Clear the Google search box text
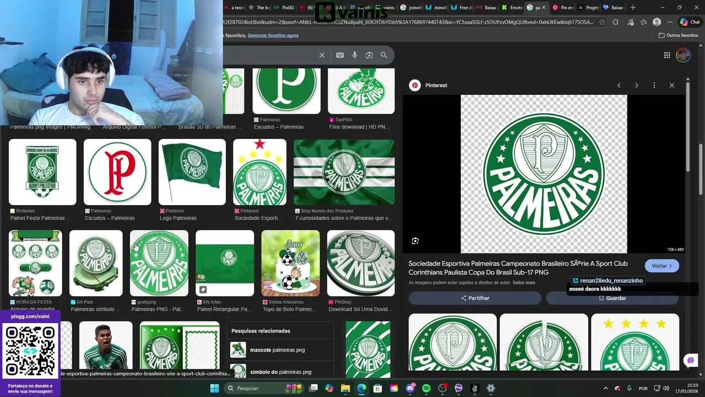The width and height of the screenshot is (705, 397). coord(322,55)
